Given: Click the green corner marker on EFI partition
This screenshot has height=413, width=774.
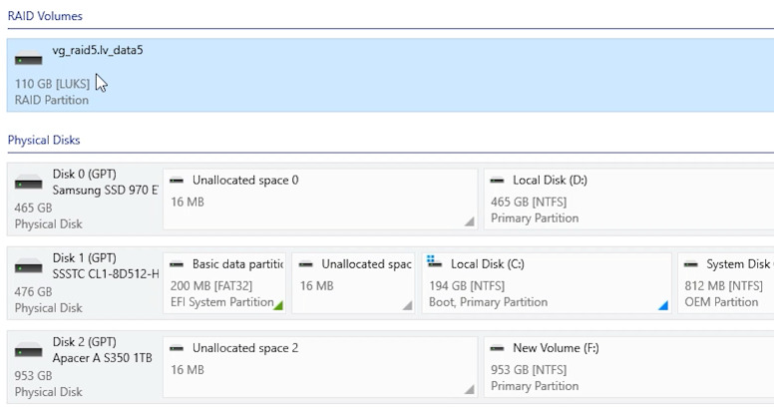Looking at the screenshot, I should pos(278,305).
